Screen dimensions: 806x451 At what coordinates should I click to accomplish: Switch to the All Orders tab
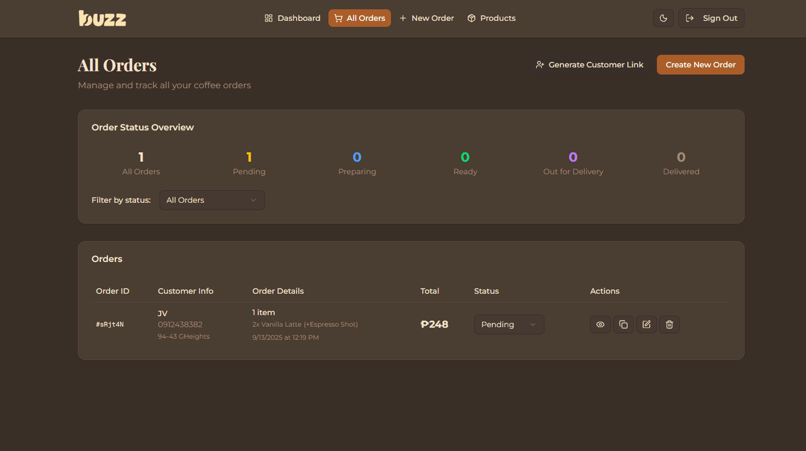tap(359, 18)
